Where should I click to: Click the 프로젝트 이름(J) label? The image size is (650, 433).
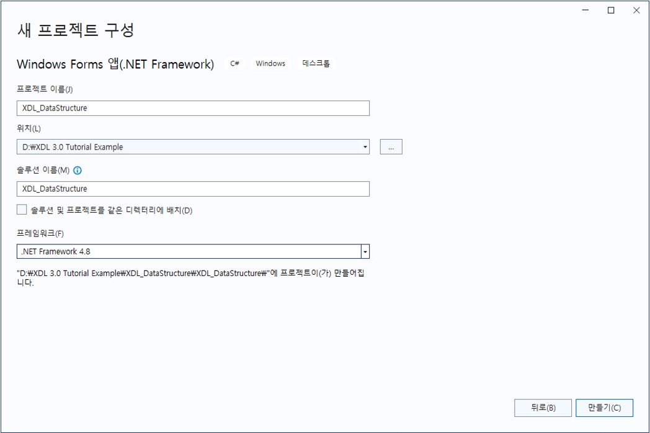click(45, 89)
